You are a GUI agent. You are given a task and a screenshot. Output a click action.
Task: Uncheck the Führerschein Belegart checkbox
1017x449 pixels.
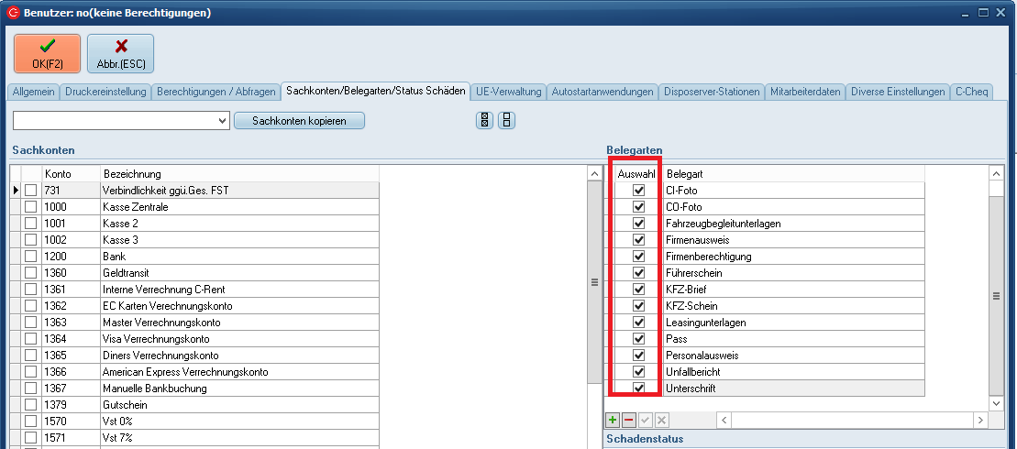[x=639, y=273]
